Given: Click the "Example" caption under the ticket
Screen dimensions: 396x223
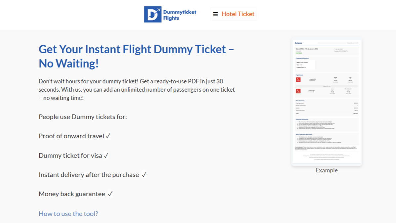Looking at the screenshot, I should (327, 170).
